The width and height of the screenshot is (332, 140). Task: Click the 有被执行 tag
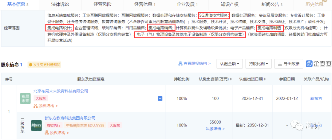(53, 125)
